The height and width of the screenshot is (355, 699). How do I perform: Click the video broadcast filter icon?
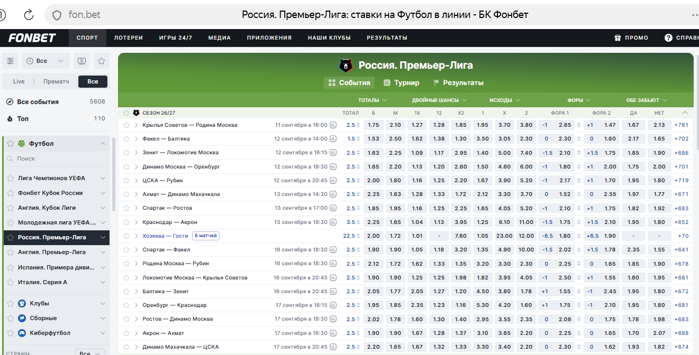click(82, 61)
